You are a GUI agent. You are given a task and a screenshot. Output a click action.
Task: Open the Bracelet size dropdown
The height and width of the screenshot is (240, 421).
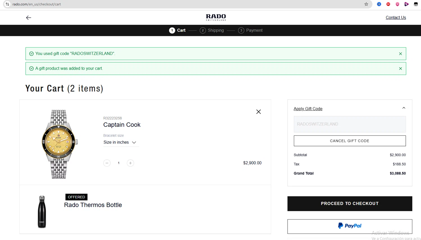coord(120,142)
